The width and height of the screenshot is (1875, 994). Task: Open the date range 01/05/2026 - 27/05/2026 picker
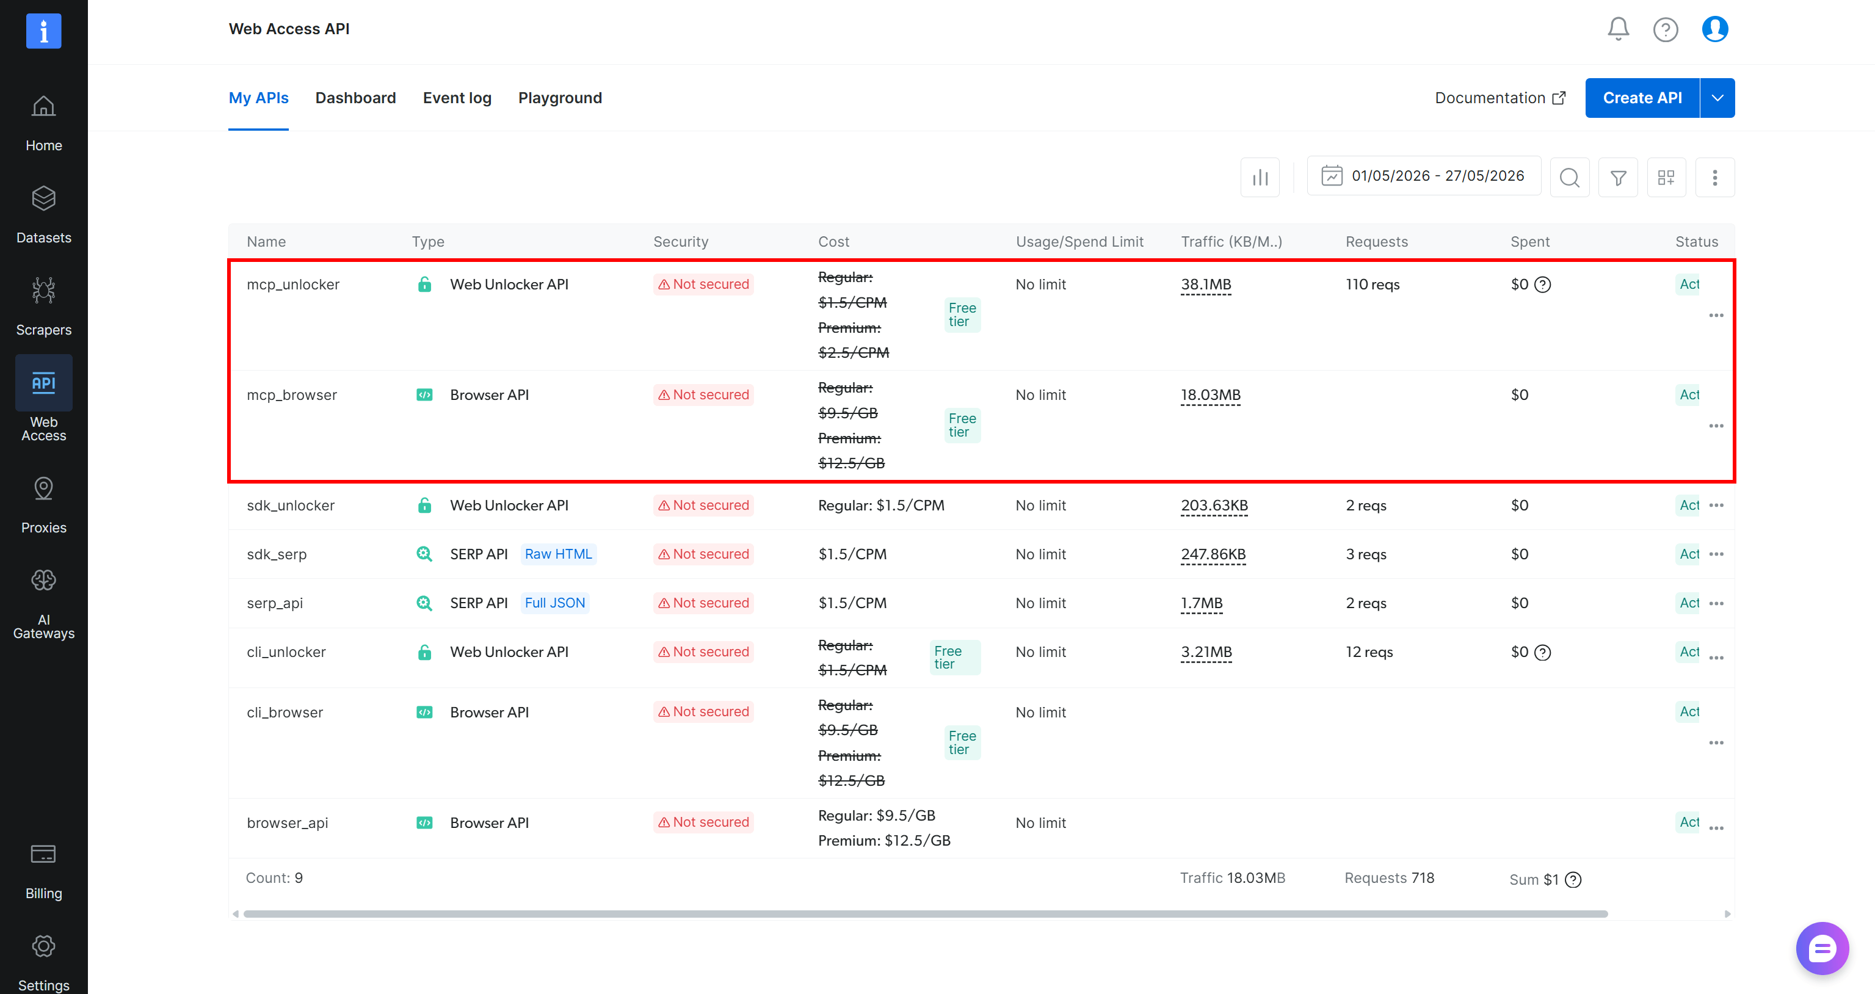coord(1424,176)
